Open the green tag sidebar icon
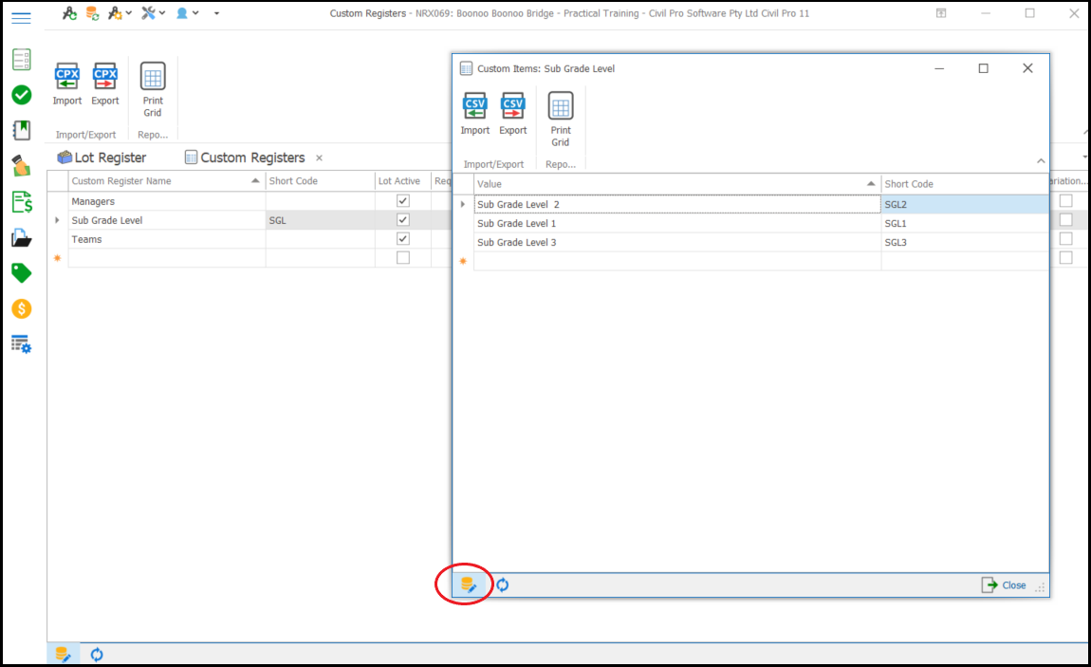Screen dimensions: 1091x667 point(22,272)
